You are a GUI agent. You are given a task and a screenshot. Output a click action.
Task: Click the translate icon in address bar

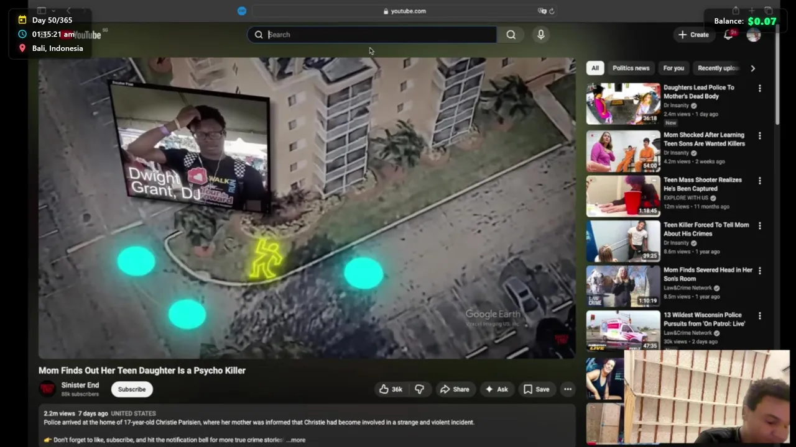[542, 11]
